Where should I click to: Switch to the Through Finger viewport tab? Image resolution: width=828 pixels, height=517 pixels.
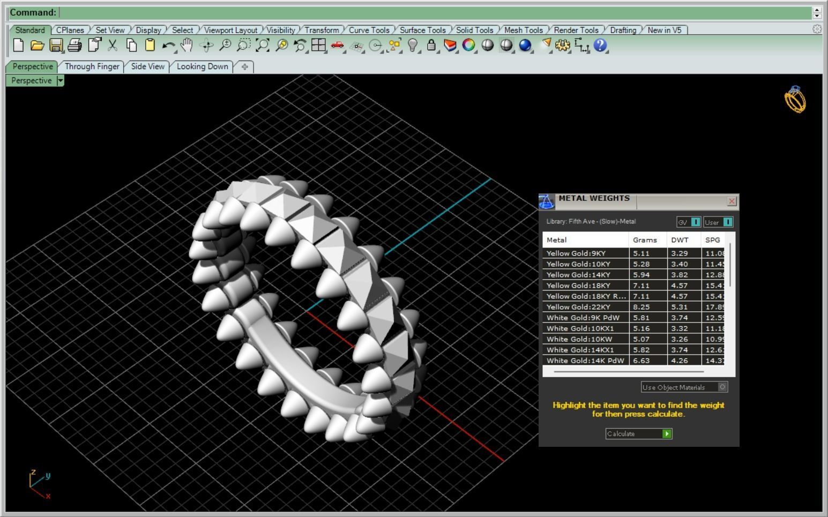92,66
